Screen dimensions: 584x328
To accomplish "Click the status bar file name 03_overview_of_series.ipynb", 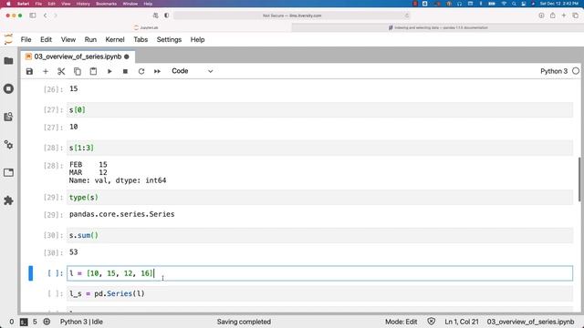I will (530, 322).
